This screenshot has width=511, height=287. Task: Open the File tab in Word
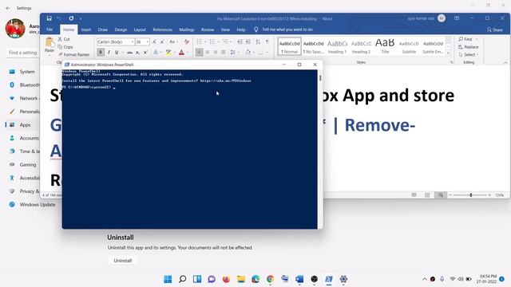pyautogui.click(x=50, y=29)
